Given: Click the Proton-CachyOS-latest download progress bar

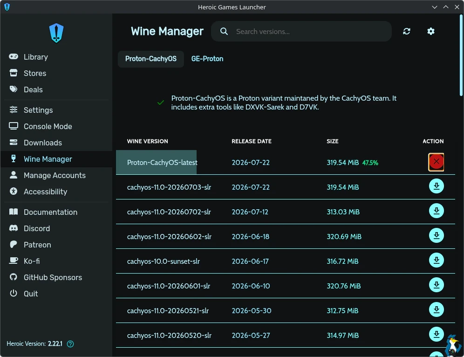Looking at the screenshot, I should coord(156,162).
